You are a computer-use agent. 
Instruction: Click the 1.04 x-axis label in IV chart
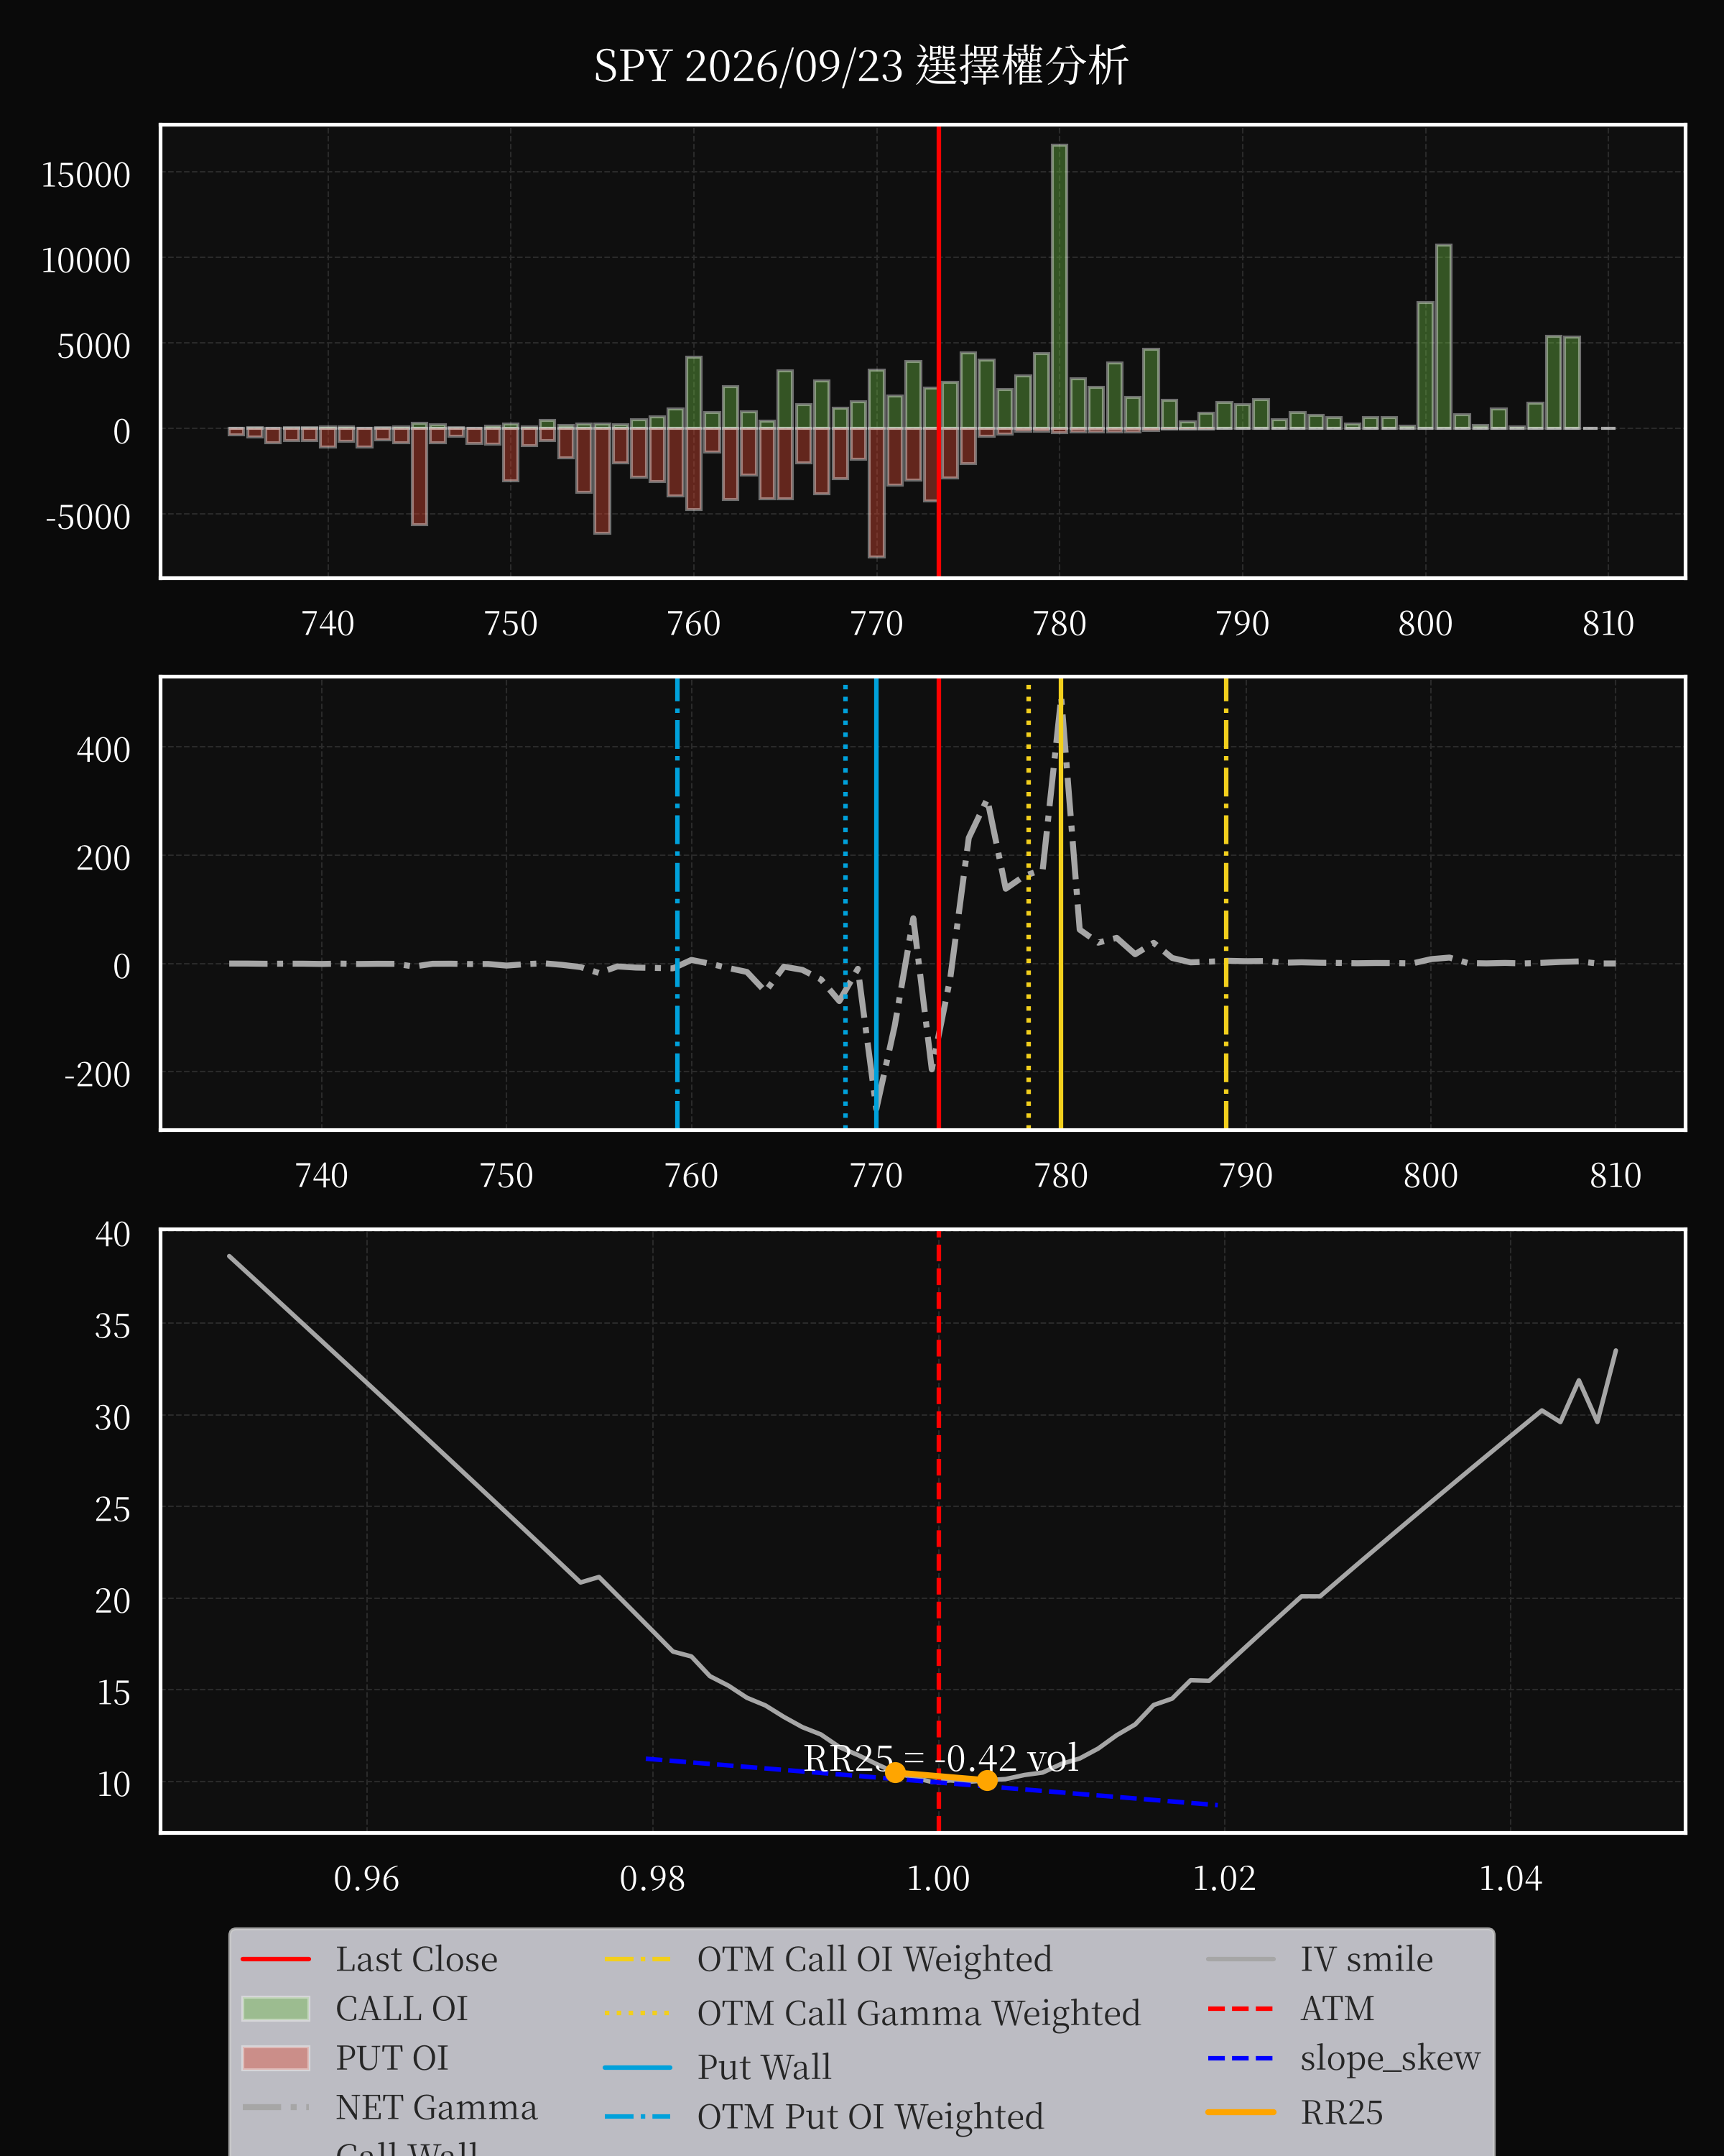[x=1510, y=1878]
